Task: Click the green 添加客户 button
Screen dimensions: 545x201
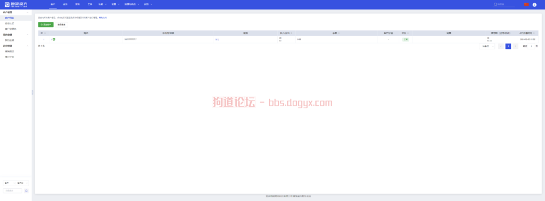Action: tap(46, 24)
